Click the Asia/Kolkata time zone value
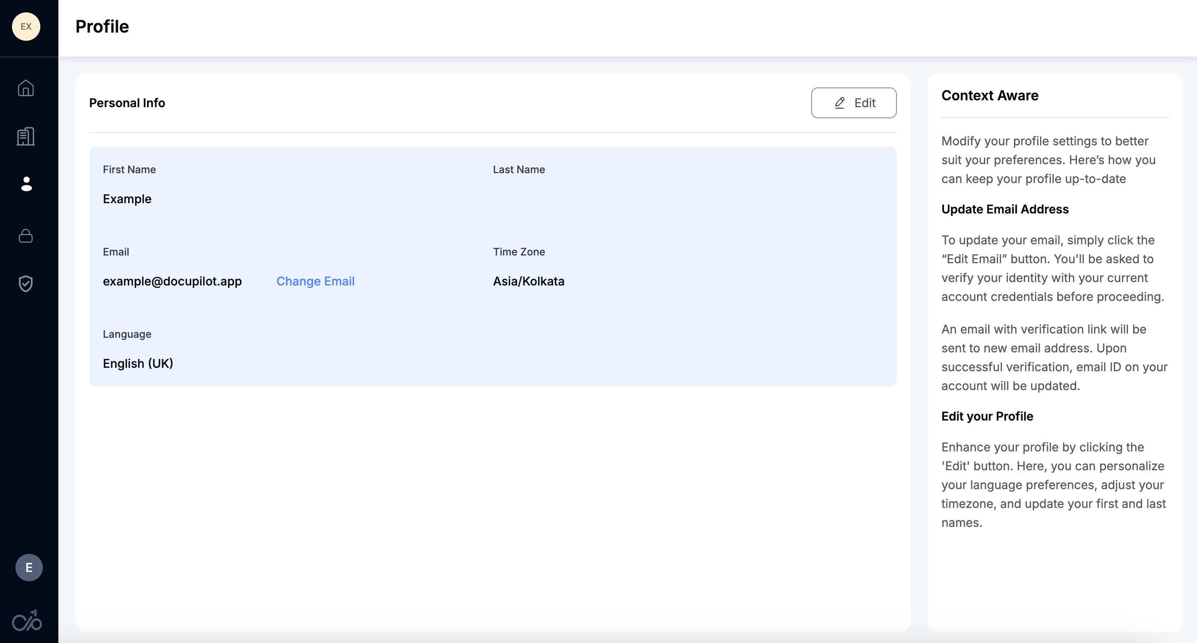 [528, 281]
